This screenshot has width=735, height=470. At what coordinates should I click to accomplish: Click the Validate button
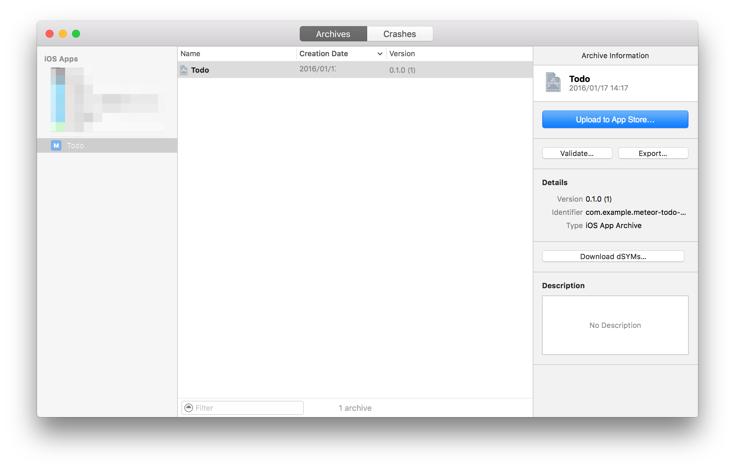tap(577, 153)
